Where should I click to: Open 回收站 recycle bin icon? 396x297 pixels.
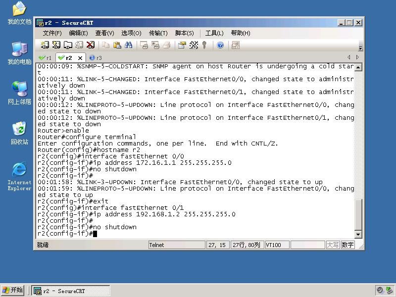(x=19, y=133)
